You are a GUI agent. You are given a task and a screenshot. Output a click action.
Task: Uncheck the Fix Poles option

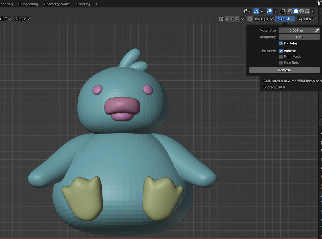coord(281,43)
